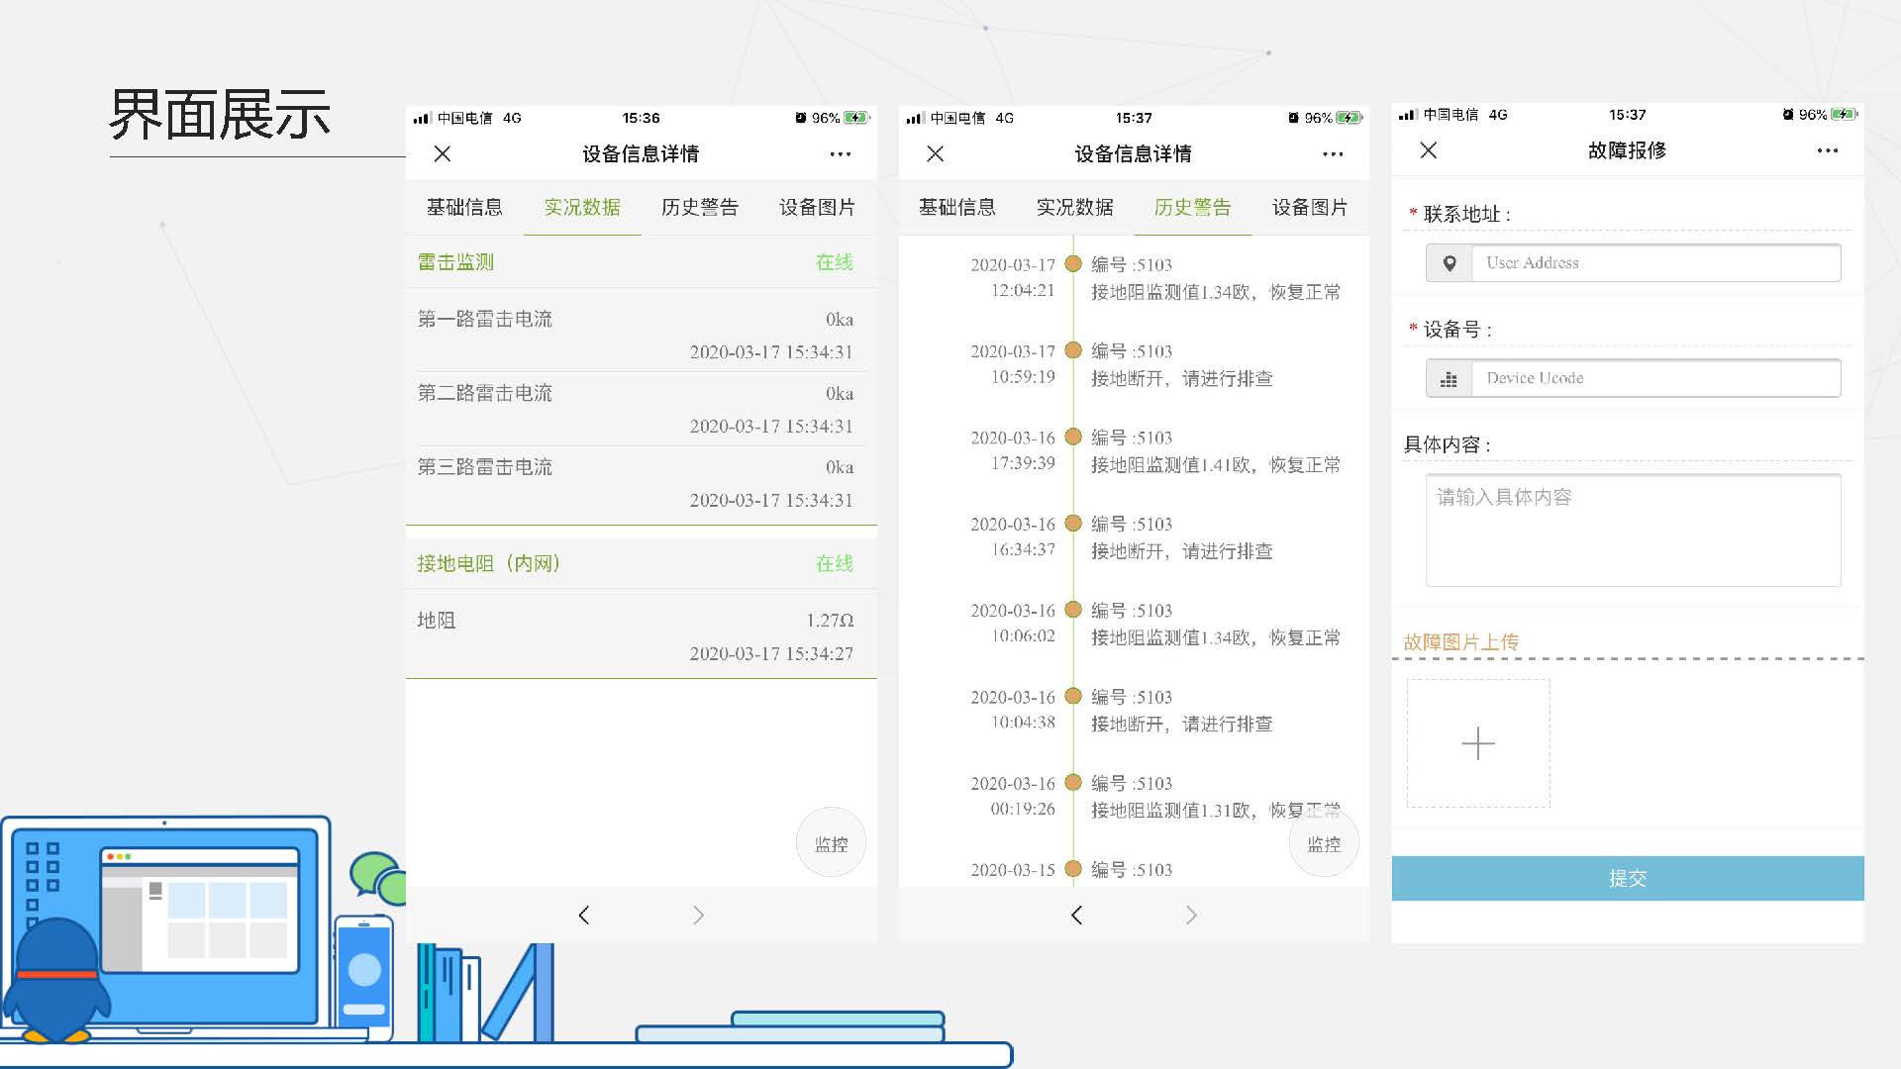Viewport: 1901px width, 1069px height.
Task: Select 实况数据 tab in the middle phone screen
Action: pyautogui.click(x=1074, y=208)
